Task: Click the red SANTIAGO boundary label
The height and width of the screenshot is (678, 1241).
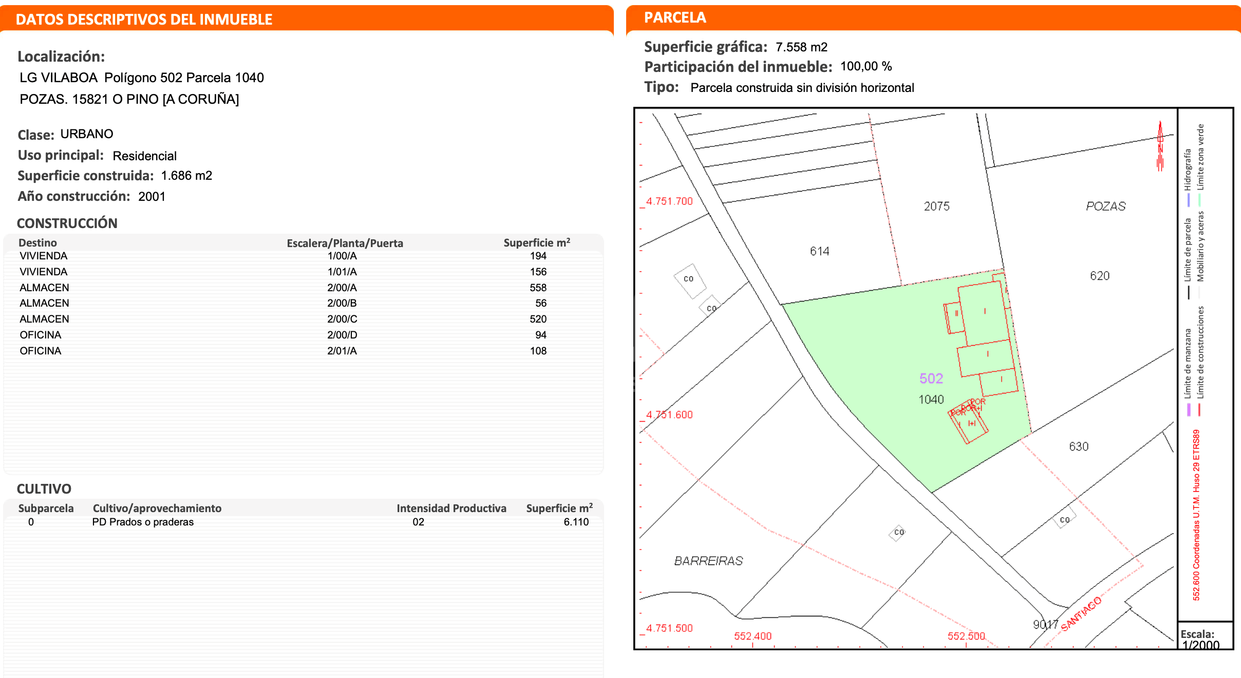Action: (x=1081, y=614)
